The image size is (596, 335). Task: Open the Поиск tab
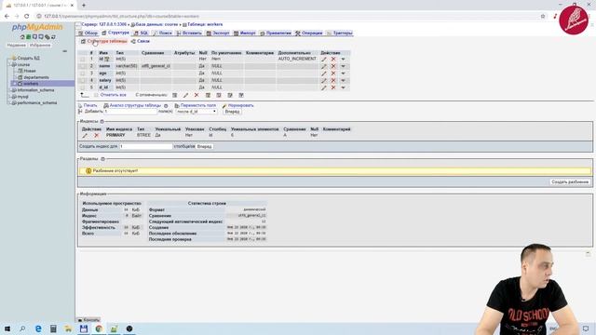click(x=162, y=33)
